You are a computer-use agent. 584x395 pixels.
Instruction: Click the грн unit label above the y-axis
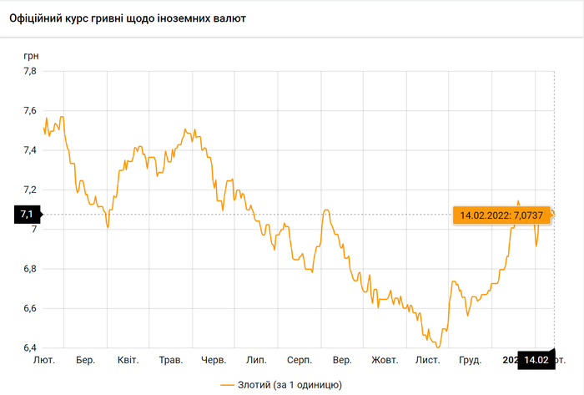pos(30,55)
